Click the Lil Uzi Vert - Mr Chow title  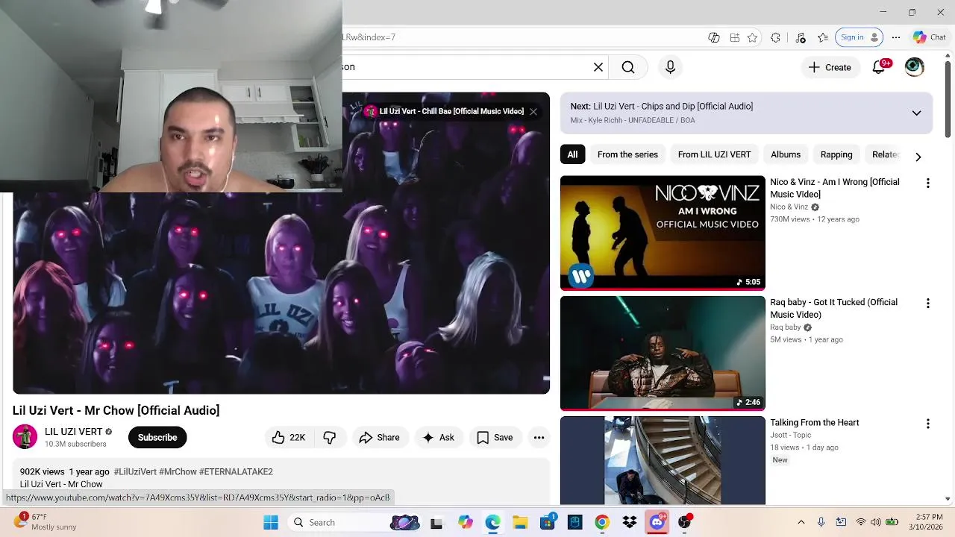(116, 410)
